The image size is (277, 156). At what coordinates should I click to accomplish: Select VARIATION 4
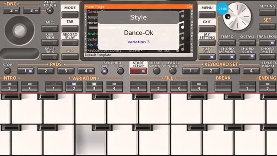click(114, 87)
